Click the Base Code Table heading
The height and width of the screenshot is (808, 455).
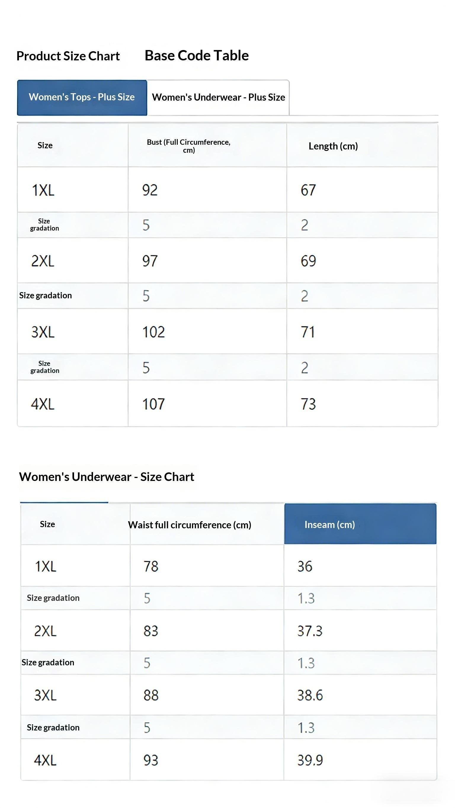point(197,56)
